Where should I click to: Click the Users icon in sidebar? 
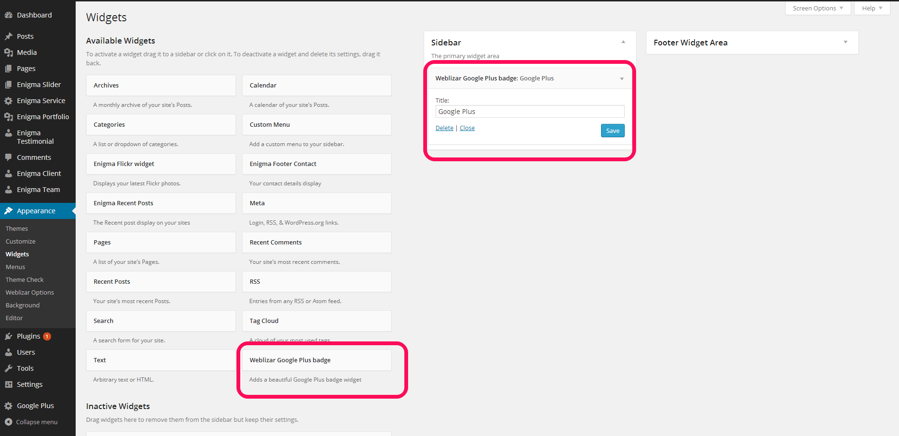coord(9,352)
